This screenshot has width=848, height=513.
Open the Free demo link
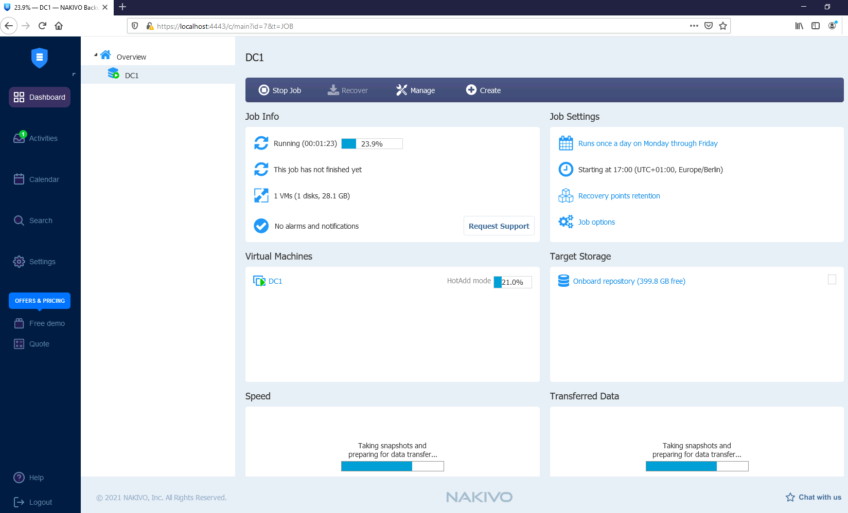tap(47, 323)
